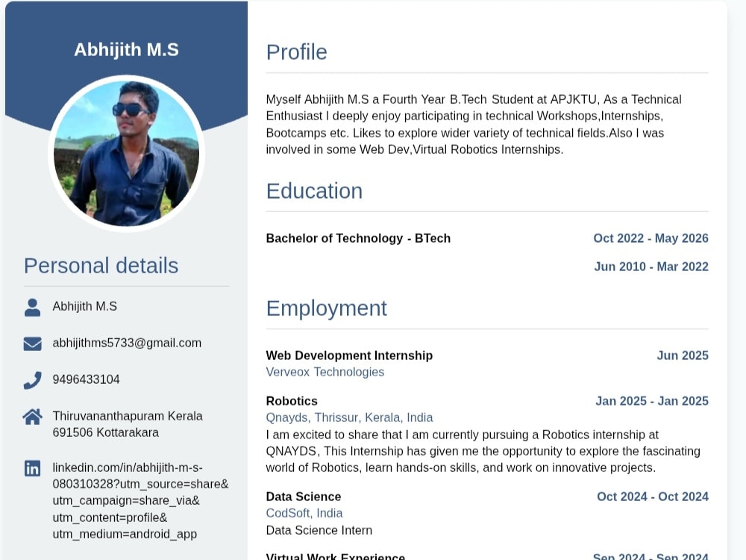Click the Abhijith M.S personal details name
746x560 pixels.
85,306
